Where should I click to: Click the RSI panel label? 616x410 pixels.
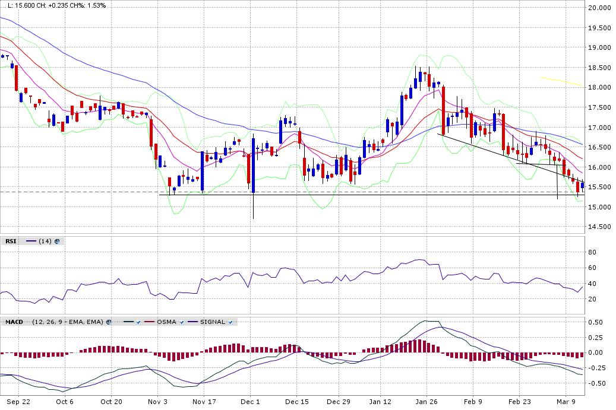tap(11, 241)
